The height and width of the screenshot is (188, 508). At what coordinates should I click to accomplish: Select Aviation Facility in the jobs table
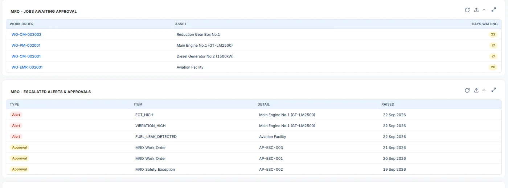click(190, 67)
